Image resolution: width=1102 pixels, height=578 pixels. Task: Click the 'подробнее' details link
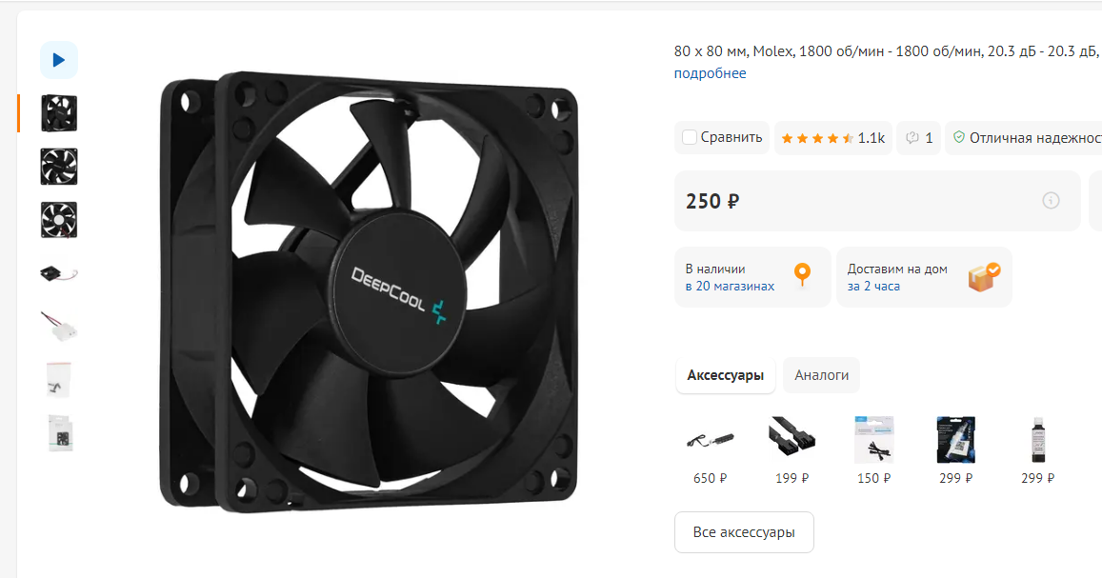click(x=710, y=73)
